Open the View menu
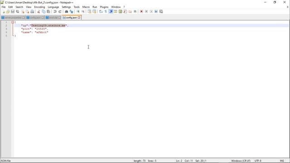 pyautogui.click(x=29, y=7)
